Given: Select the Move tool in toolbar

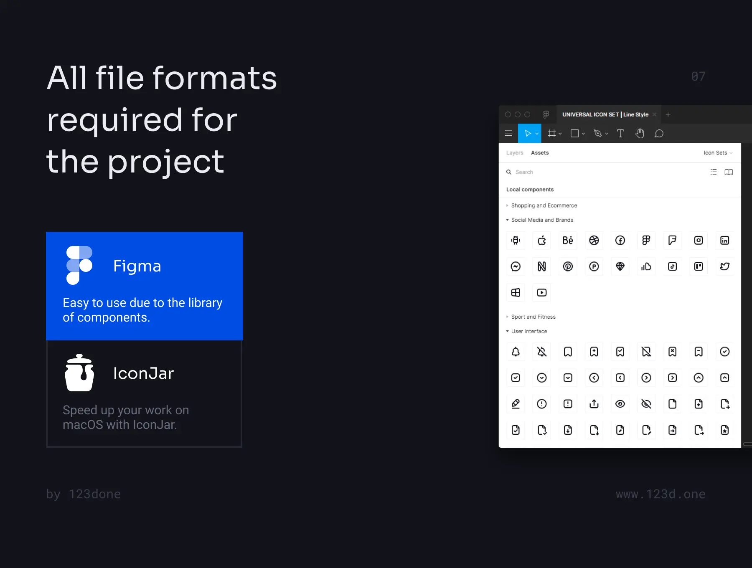Looking at the screenshot, I should click(528, 134).
